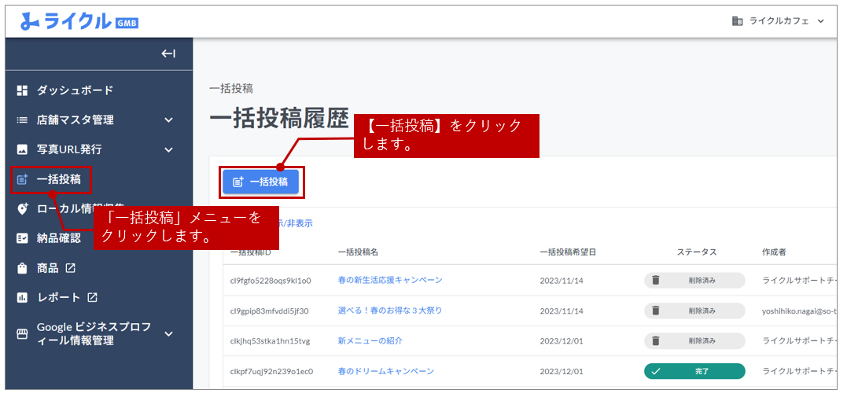
Task: Click the 商品 shopping bag icon
Action: pyautogui.click(x=22, y=268)
